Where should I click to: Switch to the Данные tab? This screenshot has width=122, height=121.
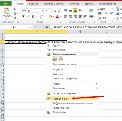pyautogui.click(x=89, y=4)
